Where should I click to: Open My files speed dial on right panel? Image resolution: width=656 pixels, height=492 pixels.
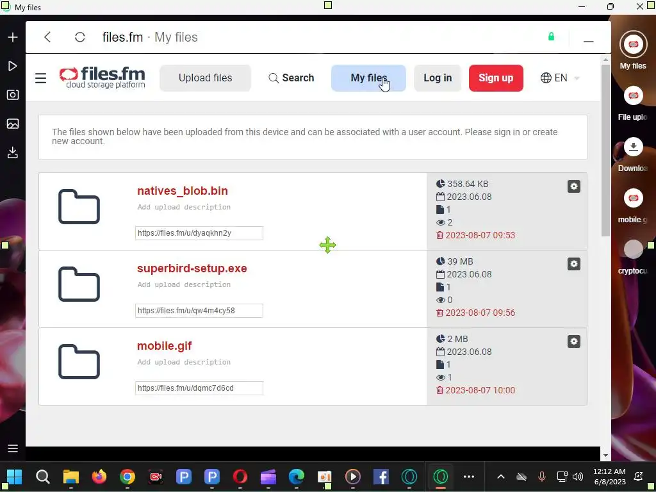[633, 44]
